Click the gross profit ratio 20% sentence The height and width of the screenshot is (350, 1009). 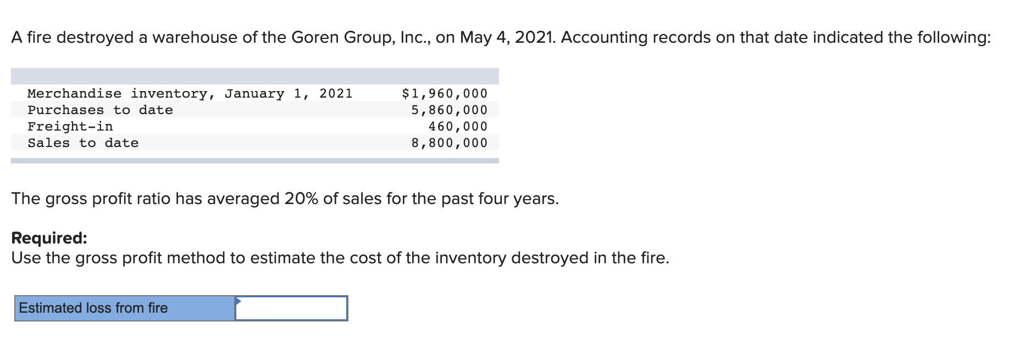tap(285, 199)
